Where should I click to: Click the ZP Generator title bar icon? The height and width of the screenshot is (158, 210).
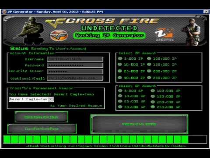tap(4, 12)
